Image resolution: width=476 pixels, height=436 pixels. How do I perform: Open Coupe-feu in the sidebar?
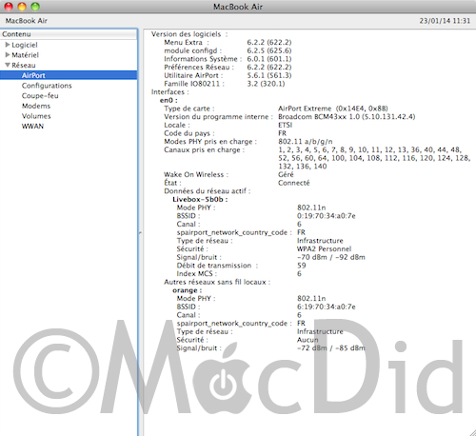click(40, 95)
